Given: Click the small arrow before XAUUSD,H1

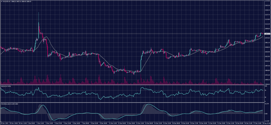Looking at the screenshot, I should point(1,2).
